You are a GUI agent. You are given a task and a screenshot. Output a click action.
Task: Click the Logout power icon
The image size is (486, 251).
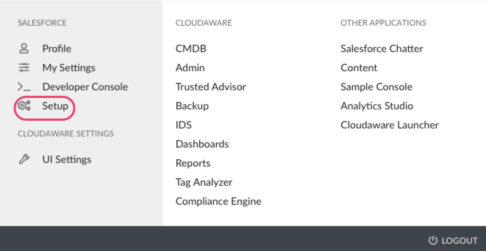click(433, 240)
